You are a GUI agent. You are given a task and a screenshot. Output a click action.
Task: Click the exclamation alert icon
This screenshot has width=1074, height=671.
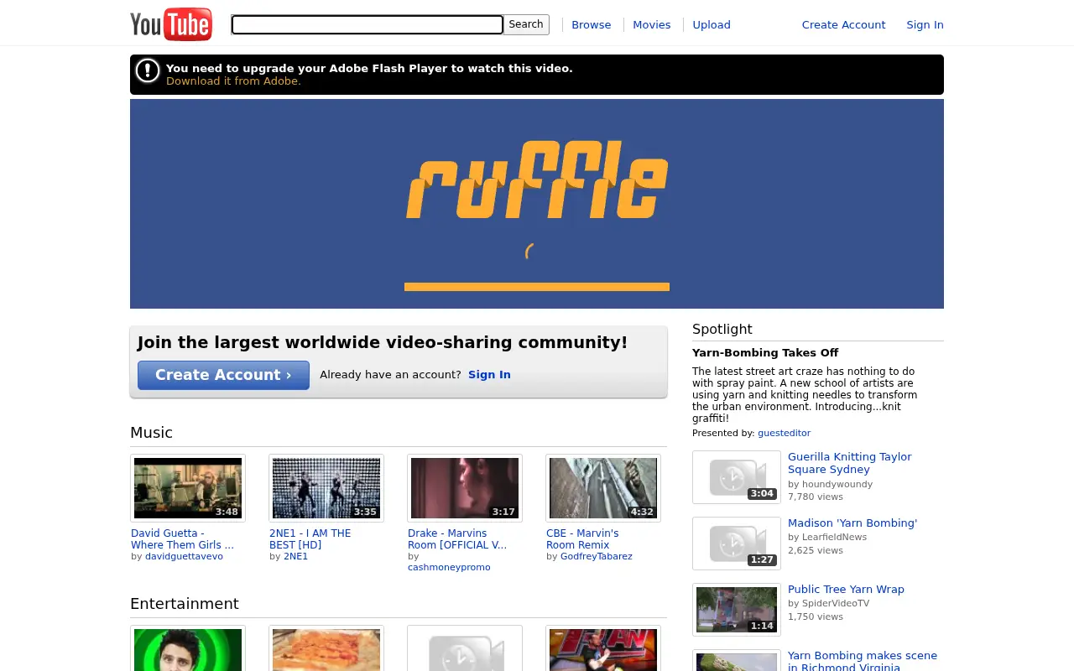click(x=148, y=70)
